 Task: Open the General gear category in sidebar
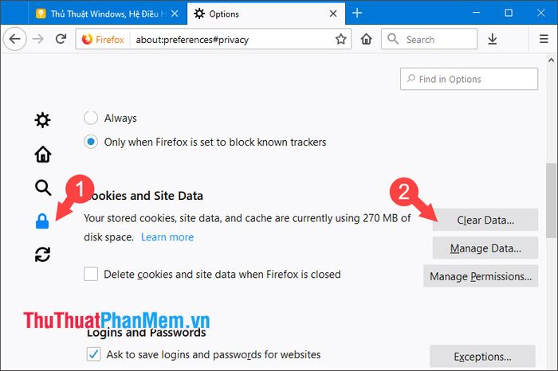(x=43, y=120)
